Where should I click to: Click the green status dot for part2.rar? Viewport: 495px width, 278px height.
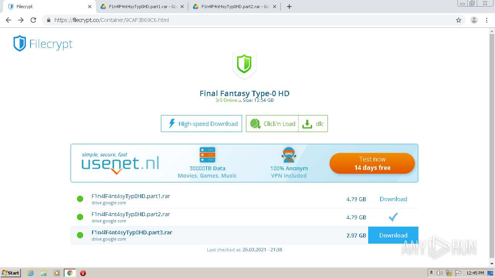coord(80,217)
